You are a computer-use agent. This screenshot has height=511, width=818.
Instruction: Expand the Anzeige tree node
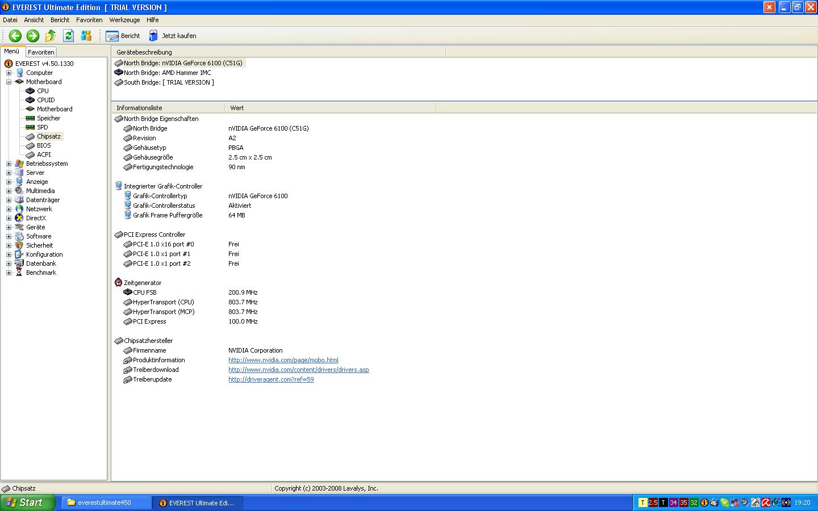point(9,182)
